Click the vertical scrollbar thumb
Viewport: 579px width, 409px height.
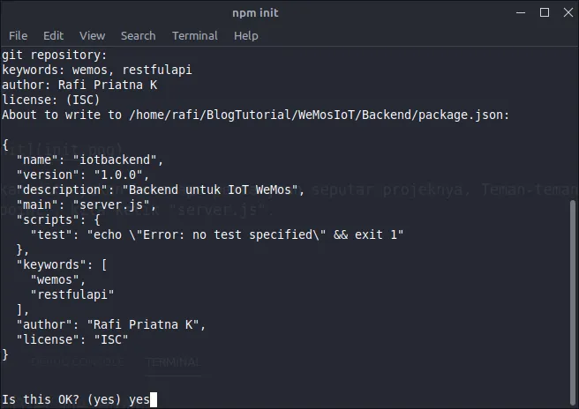coord(574,301)
